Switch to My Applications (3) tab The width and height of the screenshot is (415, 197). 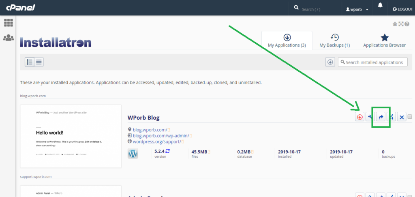pos(287,41)
